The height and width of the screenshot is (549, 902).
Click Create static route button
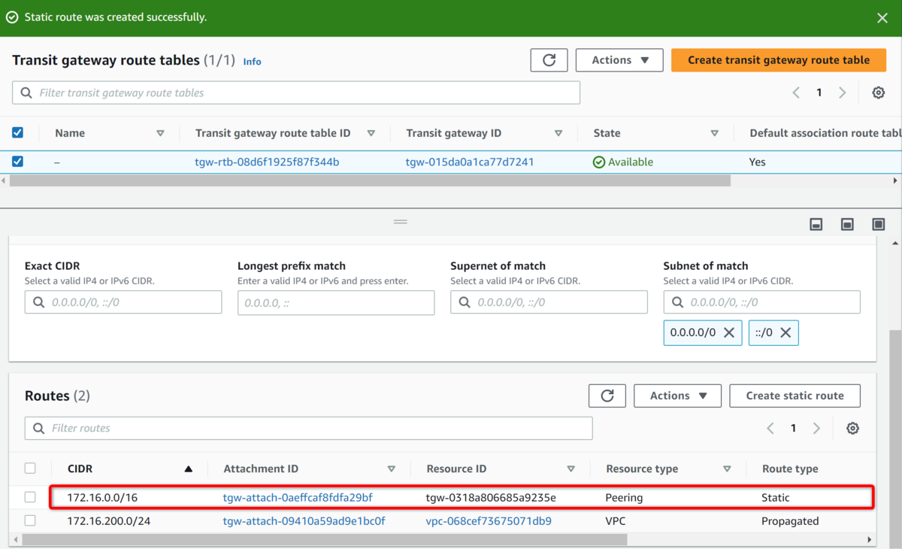coord(795,396)
